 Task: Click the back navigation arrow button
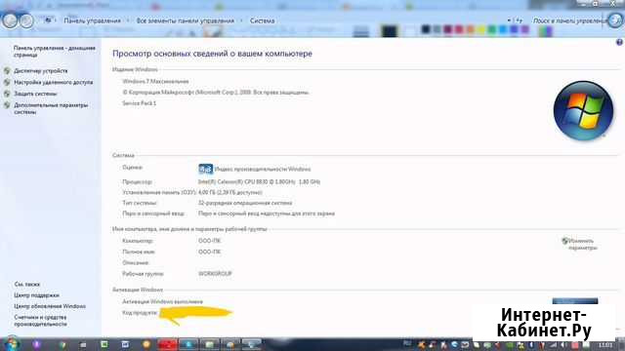(10, 20)
